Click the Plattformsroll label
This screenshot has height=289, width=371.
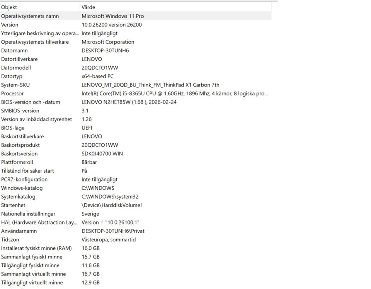point(17,162)
